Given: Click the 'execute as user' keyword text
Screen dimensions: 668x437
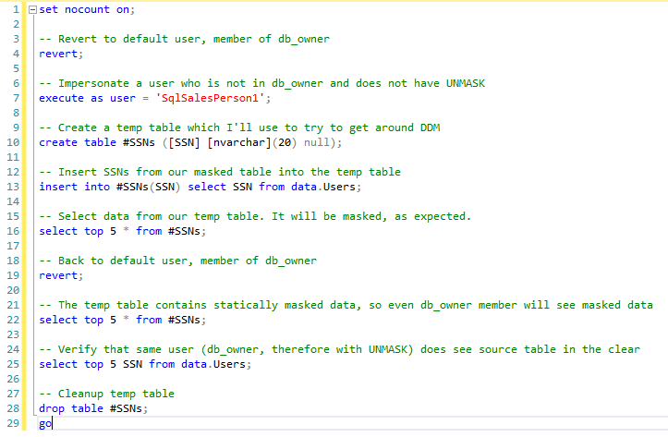Looking at the screenshot, I should click(x=87, y=98).
